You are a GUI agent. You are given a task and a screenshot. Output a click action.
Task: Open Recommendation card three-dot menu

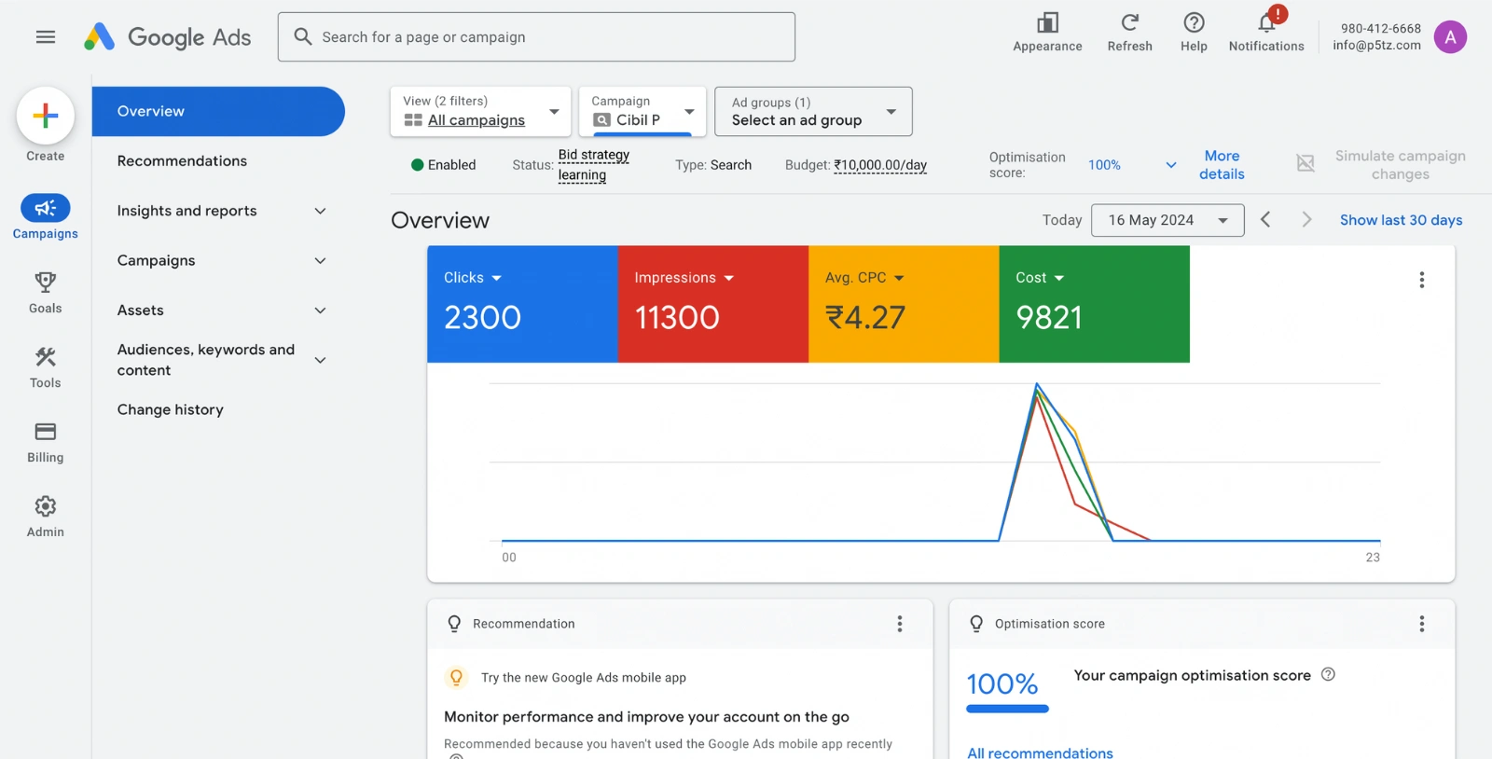(899, 624)
